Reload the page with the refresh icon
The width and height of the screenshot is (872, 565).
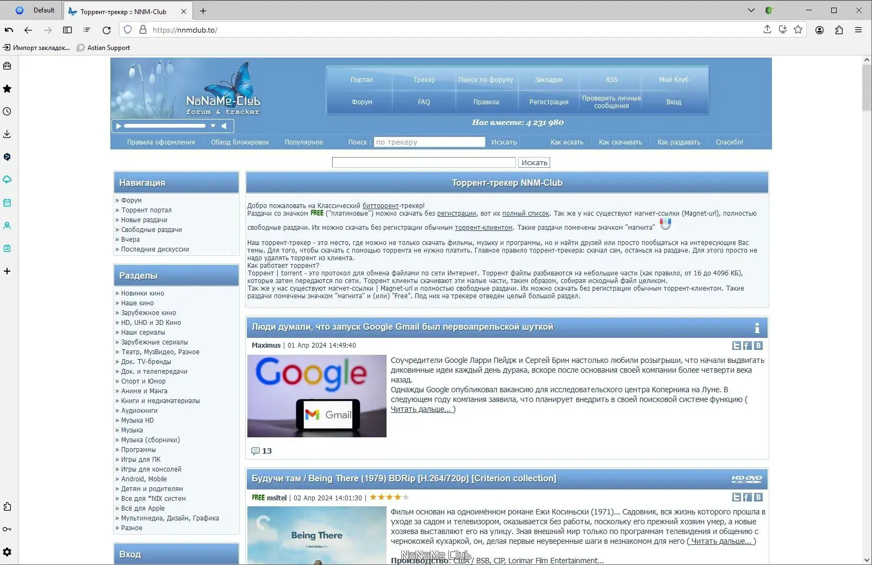(107, 30)
